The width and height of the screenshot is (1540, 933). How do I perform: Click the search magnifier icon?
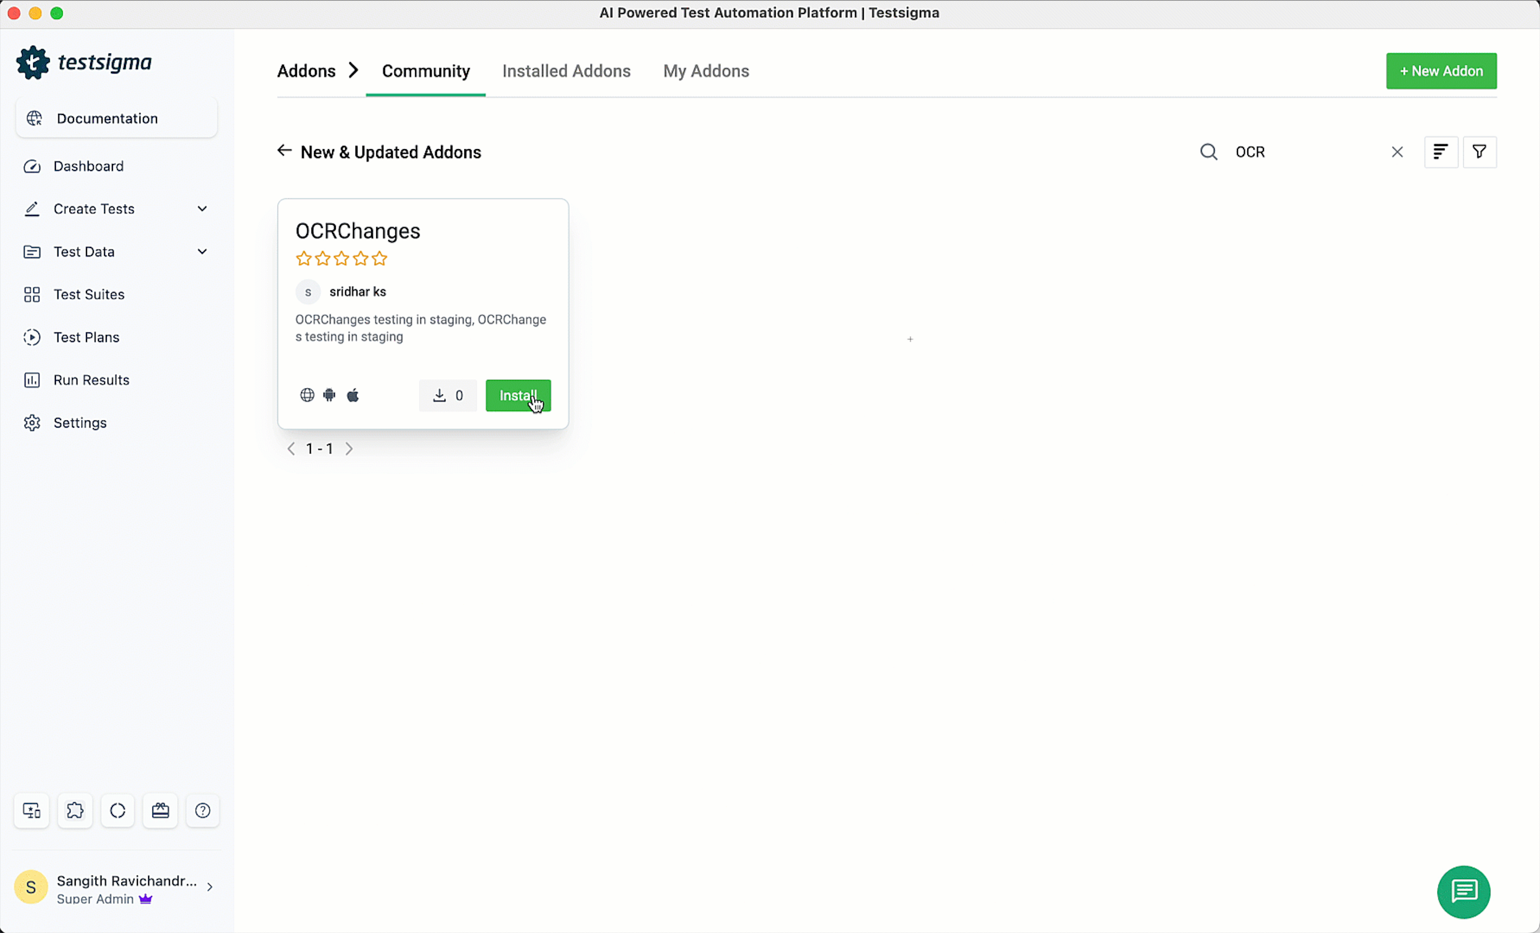pos(1209,152)
